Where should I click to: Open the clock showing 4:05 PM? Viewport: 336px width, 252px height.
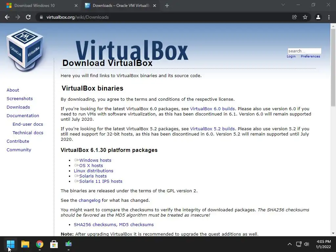tap(323, 244)
